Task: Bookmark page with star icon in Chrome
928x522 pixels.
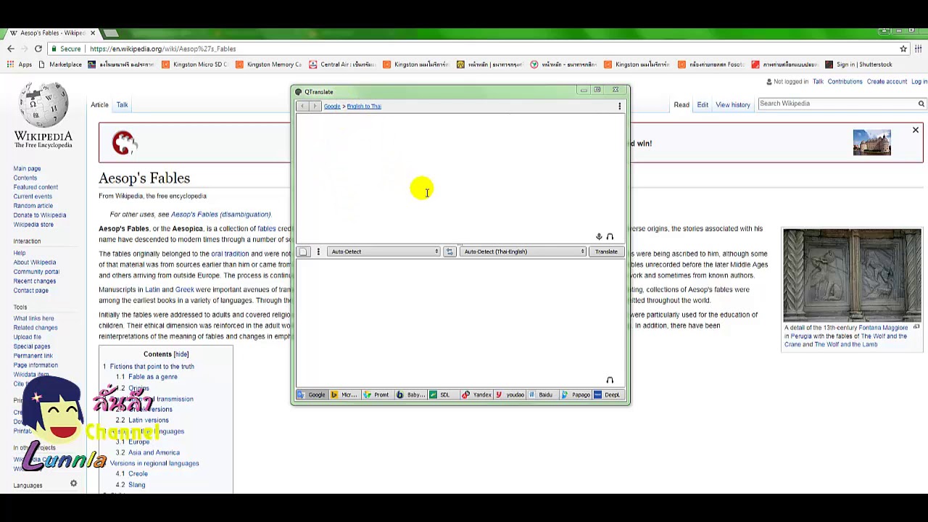Action: coord(903,49)
